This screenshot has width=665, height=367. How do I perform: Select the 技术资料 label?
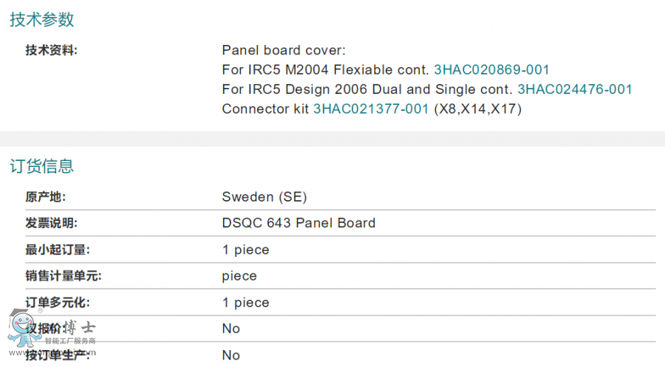point(51,50)
